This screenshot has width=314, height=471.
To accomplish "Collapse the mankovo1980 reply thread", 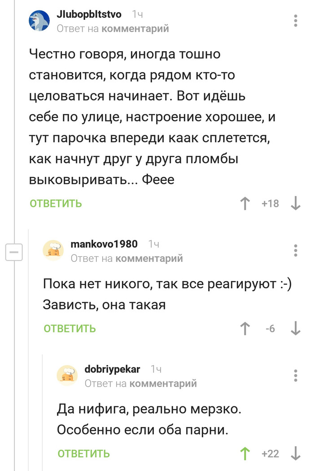I will pos(13,252).
